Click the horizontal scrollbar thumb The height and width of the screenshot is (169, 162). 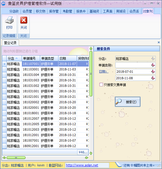pyautogui.click(x=16, y=158)
